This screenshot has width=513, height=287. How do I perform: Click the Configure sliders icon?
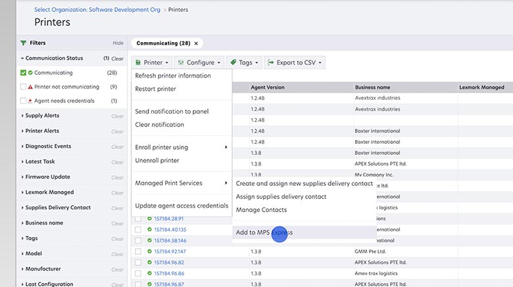(x=181, y=63)
